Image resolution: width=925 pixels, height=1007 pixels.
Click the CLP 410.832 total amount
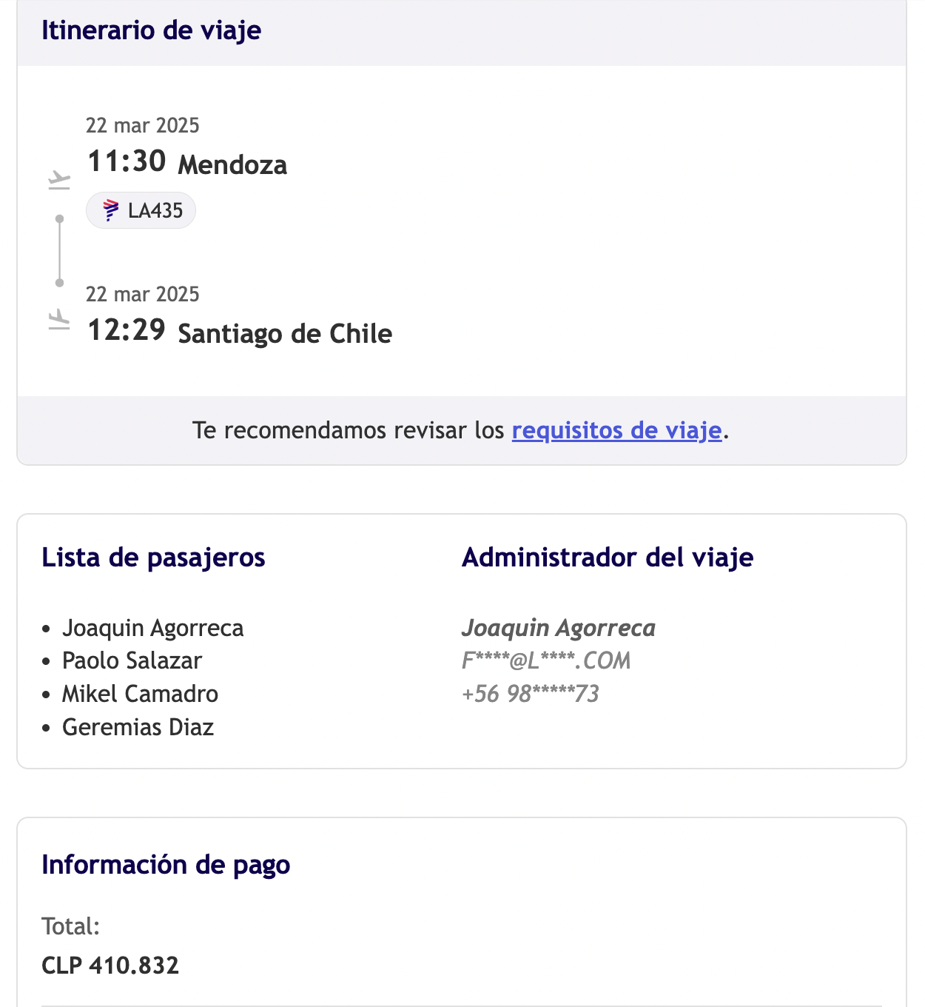pyautogui.click(x=110, y=966)
